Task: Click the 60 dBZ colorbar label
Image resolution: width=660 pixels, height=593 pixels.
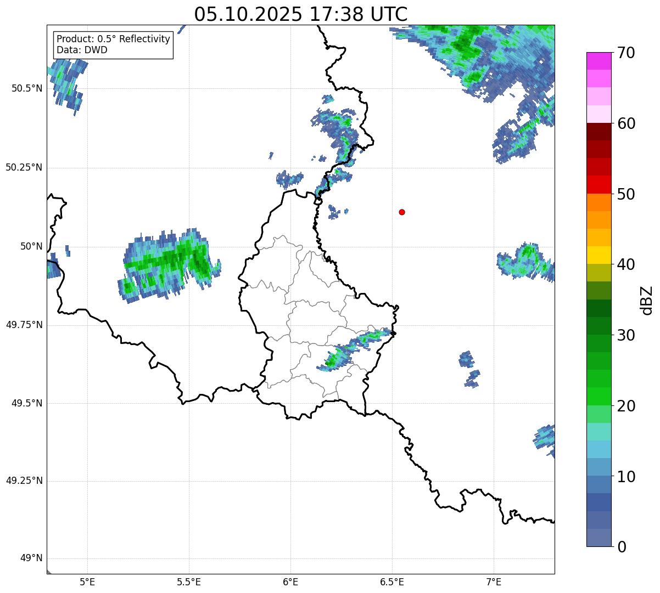Action: [x=626, y=123]
